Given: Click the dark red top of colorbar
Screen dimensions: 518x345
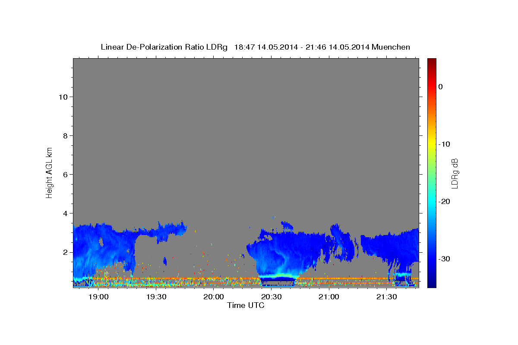Looking at the screenshot, I should (x=431, y=61).
